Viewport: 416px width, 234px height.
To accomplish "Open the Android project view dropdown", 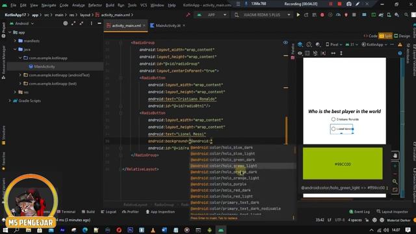I will click(x=21, y=23).
